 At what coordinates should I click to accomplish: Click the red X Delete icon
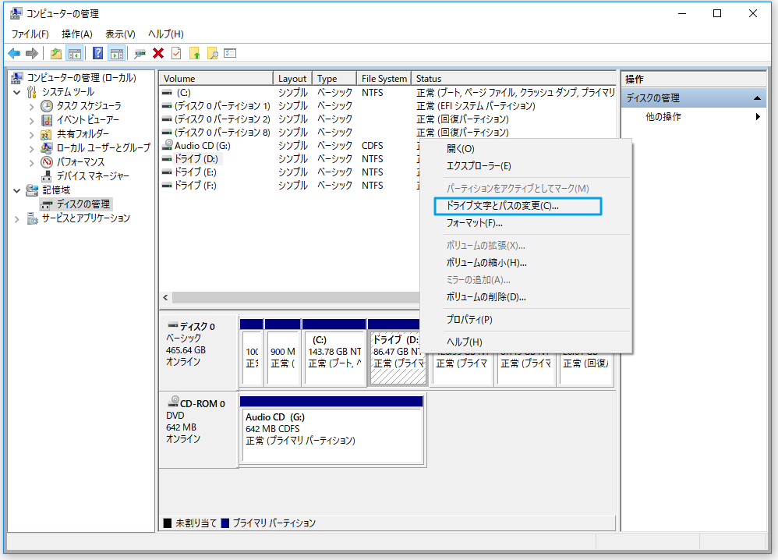point(158,53)
